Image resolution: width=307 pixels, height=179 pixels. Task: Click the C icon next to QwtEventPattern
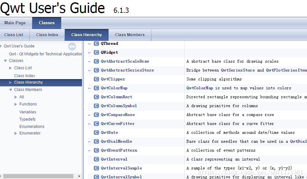click(x=96, y=150)
